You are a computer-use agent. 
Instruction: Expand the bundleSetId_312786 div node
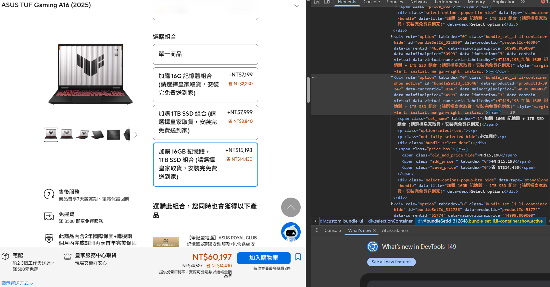[392, 204]
